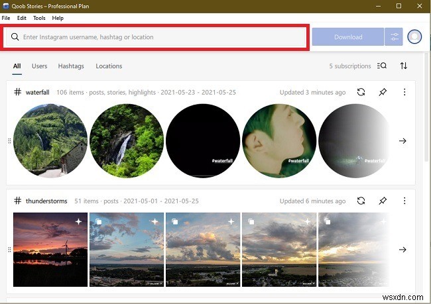Open download settings sliders icon
Screen dimensions: 431x304
pyautogui.click(x=394, y=36)
